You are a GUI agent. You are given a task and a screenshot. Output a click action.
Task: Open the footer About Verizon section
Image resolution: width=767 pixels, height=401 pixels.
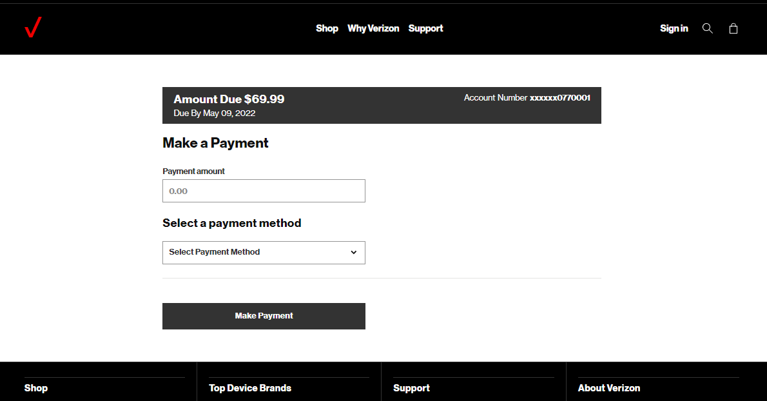pyautogui.click(x=609, y=387)
